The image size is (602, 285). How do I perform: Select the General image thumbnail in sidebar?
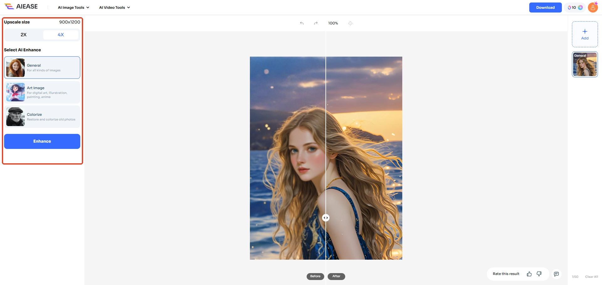point(585,64)
